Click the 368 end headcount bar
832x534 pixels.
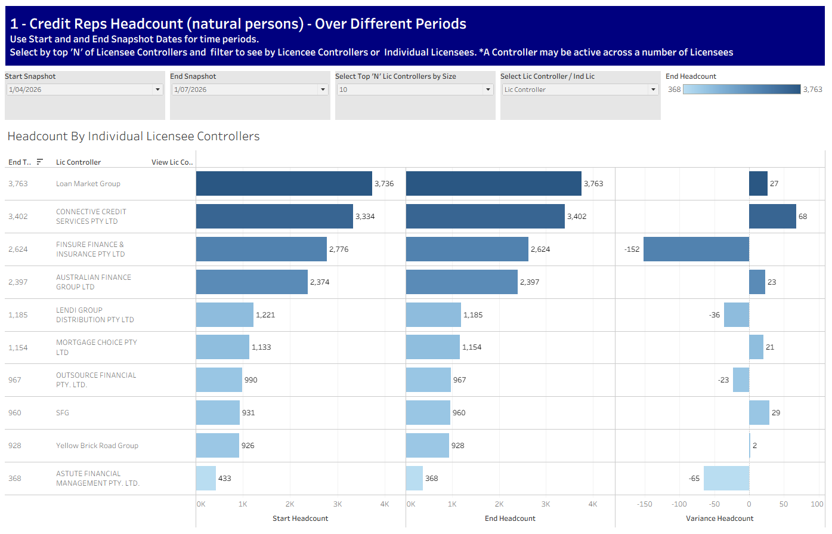pos(415,479)
